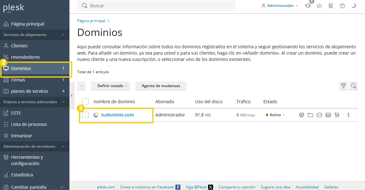Toggle dark mode with the moon icon

coord(354,5)
